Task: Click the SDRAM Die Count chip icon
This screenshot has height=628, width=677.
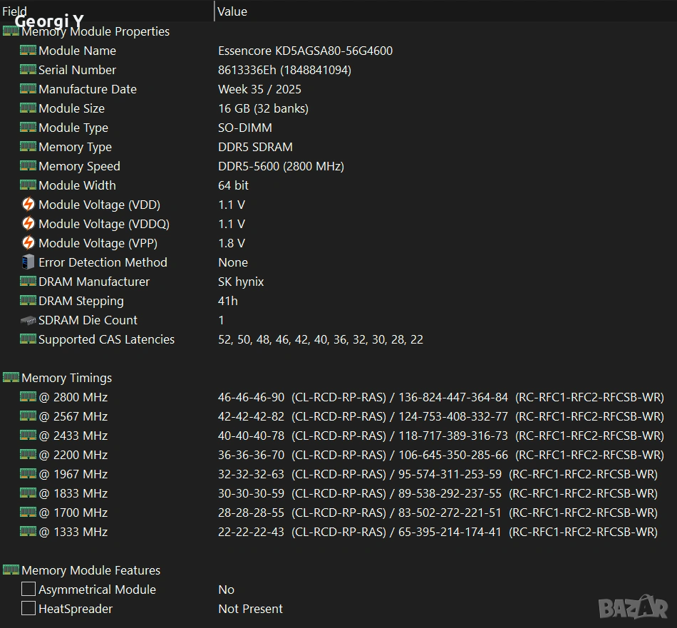Action: pos(28,321)
